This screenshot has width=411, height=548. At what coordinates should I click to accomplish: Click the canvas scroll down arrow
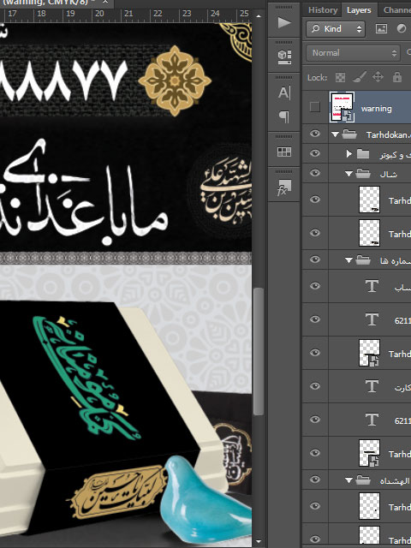pos(259,542)
